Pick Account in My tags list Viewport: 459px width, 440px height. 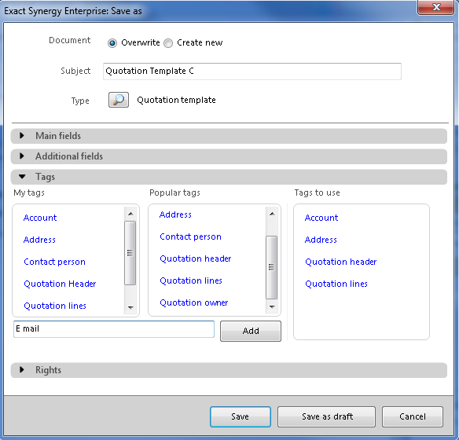(x=40, y=218)
